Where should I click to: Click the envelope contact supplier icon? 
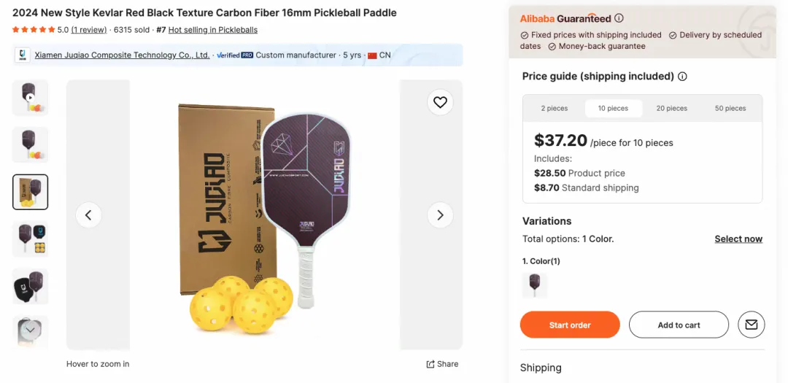click(x=752, y=325)
